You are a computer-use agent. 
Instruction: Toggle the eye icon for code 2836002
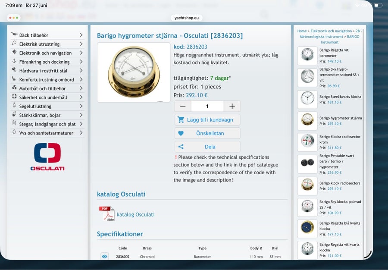pyautogui.click(x=105, y=256)
